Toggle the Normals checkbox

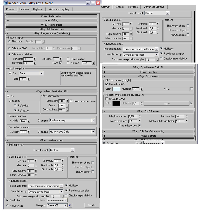[x=68, y=63]
